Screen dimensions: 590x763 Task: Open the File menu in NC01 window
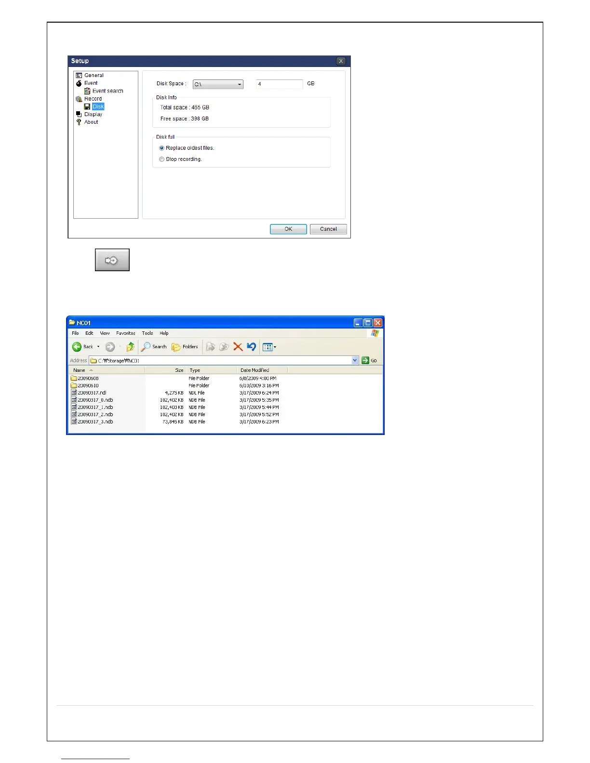point(75,333)
